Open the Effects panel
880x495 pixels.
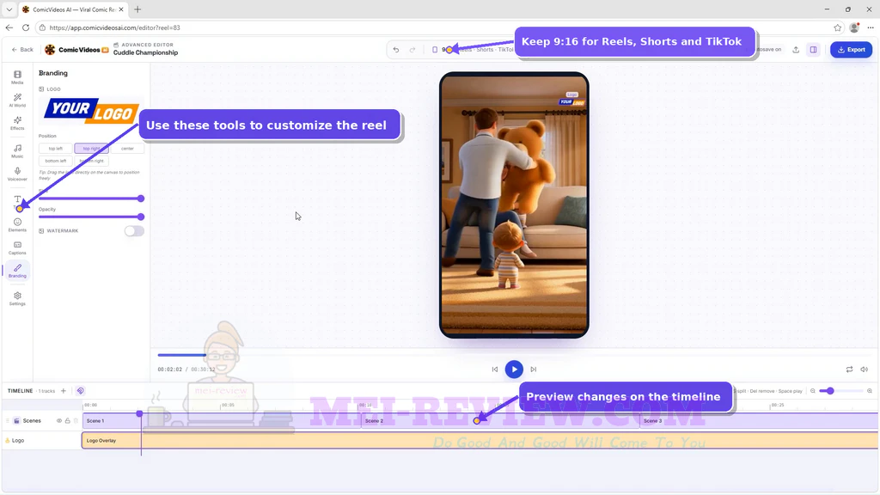[17, 124]
